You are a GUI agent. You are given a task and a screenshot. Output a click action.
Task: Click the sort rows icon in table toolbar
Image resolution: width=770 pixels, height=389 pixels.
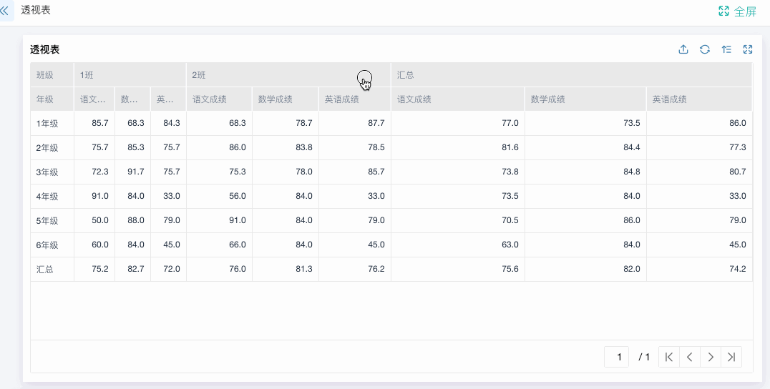tap(726, 49)
